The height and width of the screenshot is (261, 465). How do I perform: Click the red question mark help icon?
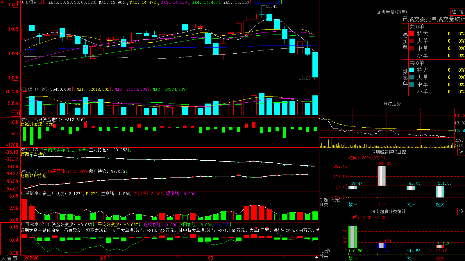point(18,2)
